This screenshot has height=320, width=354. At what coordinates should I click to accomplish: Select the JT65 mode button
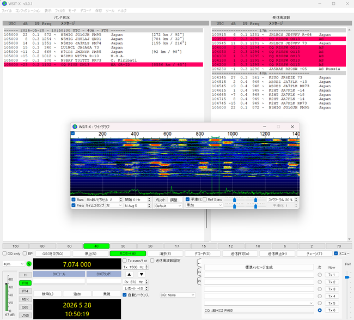point(25,315)
